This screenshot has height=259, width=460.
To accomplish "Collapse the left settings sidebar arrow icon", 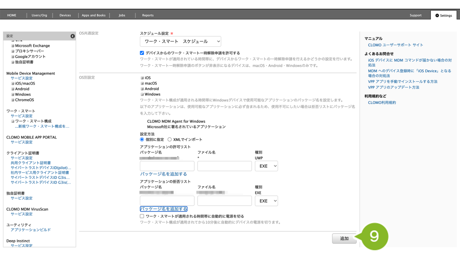I will (x=73, y=36).
